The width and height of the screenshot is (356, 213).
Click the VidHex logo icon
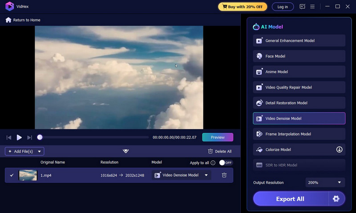pos(9,6)
